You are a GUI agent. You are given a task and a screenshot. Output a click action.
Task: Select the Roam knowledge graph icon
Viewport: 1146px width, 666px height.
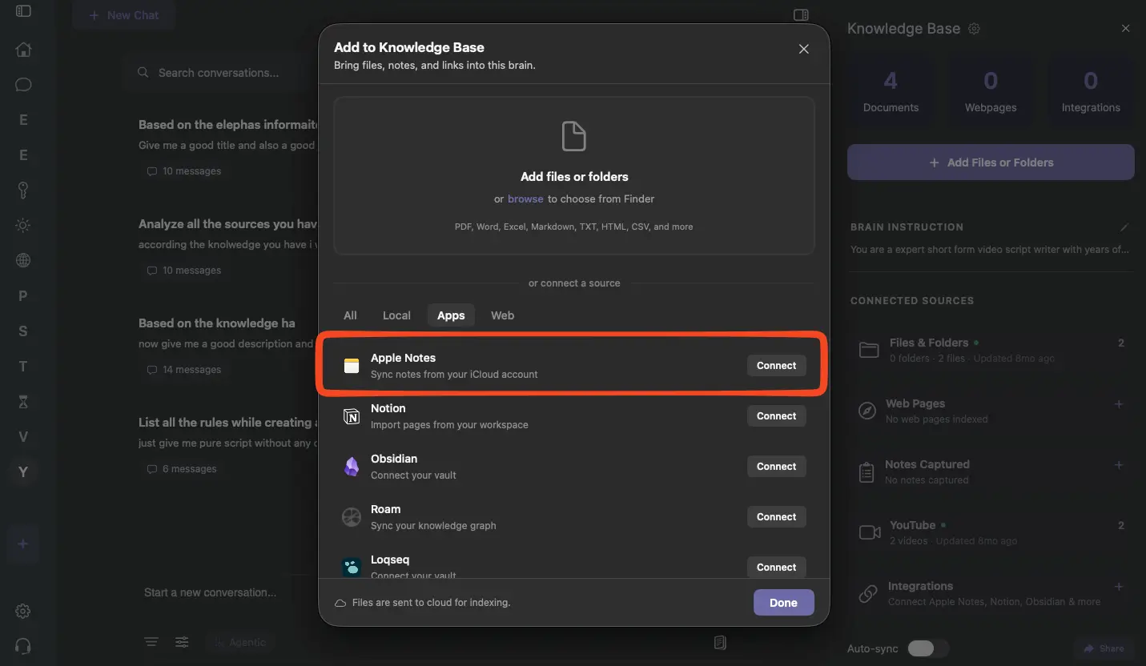tap(351, 517)
